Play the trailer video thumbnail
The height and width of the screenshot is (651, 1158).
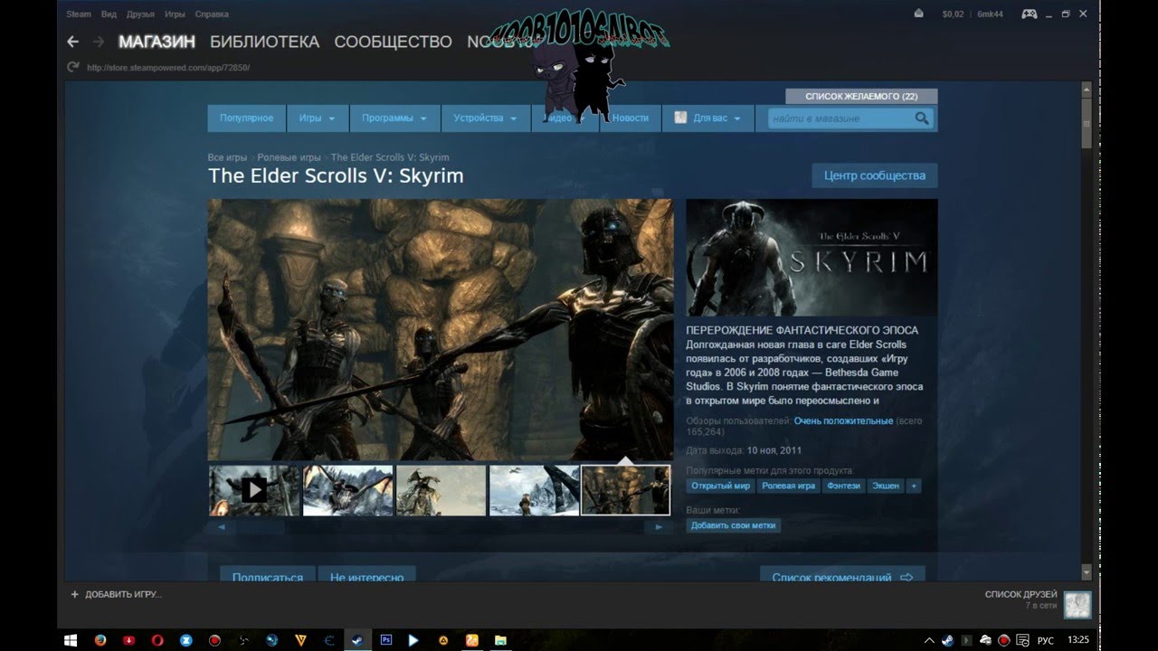tap(254, 490)
